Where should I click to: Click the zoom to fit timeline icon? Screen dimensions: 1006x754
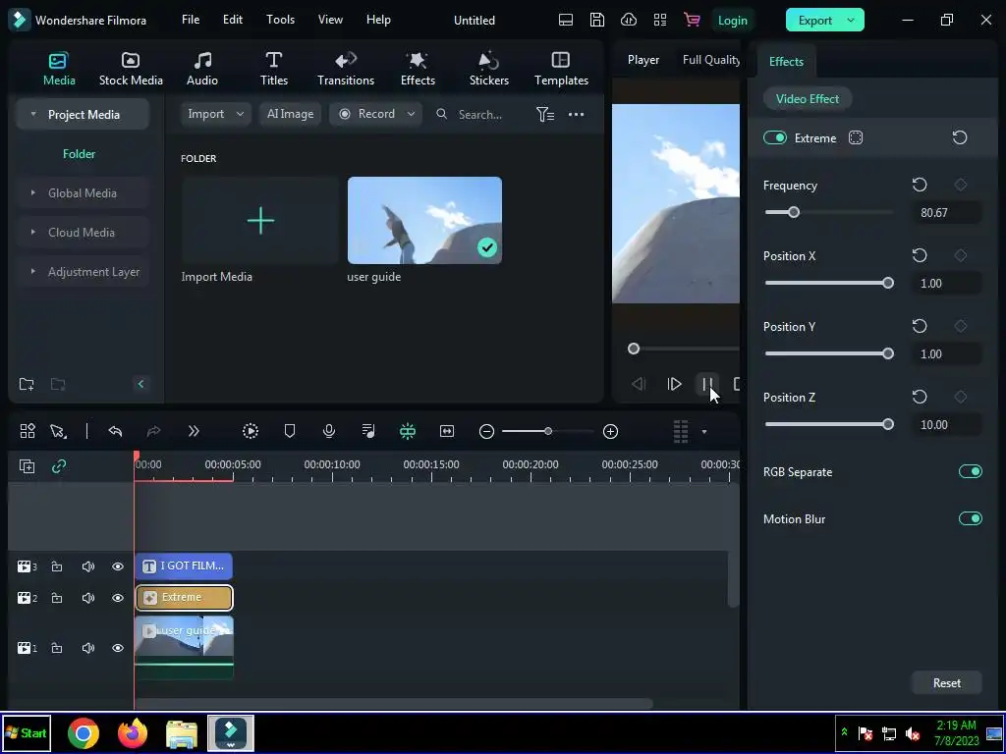click(447, 432)
